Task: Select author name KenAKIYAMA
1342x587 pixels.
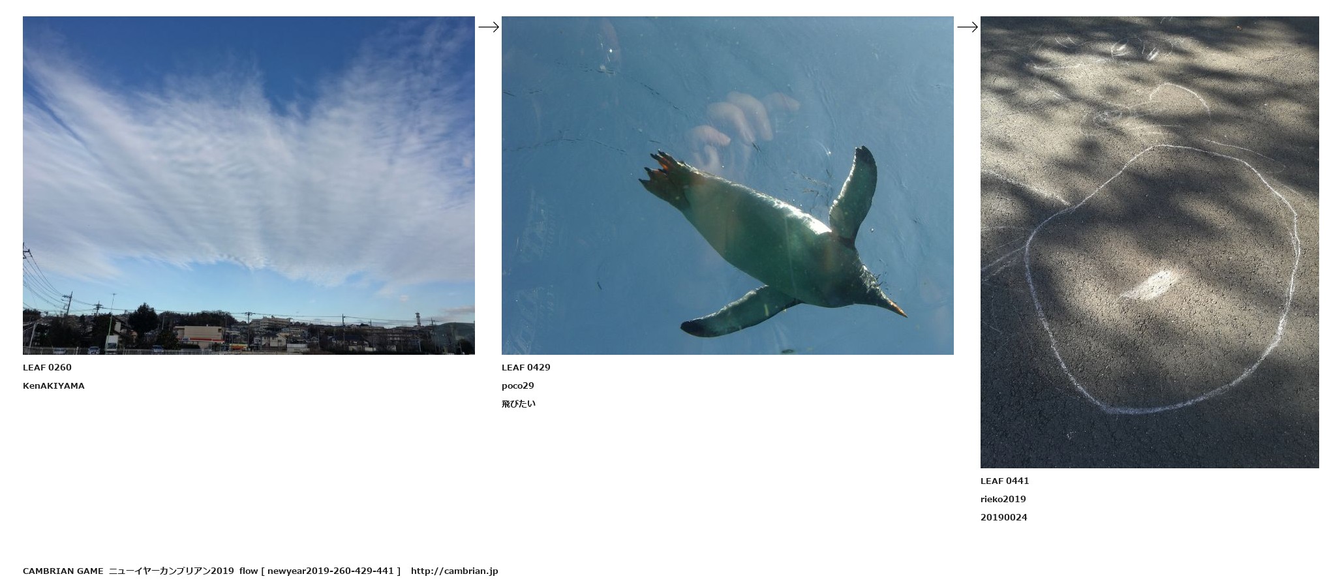Action: 53,385
